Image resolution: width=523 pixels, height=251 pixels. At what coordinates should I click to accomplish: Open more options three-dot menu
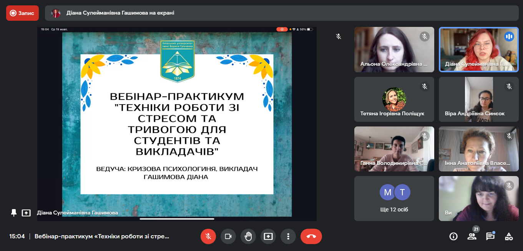(288, 236)
